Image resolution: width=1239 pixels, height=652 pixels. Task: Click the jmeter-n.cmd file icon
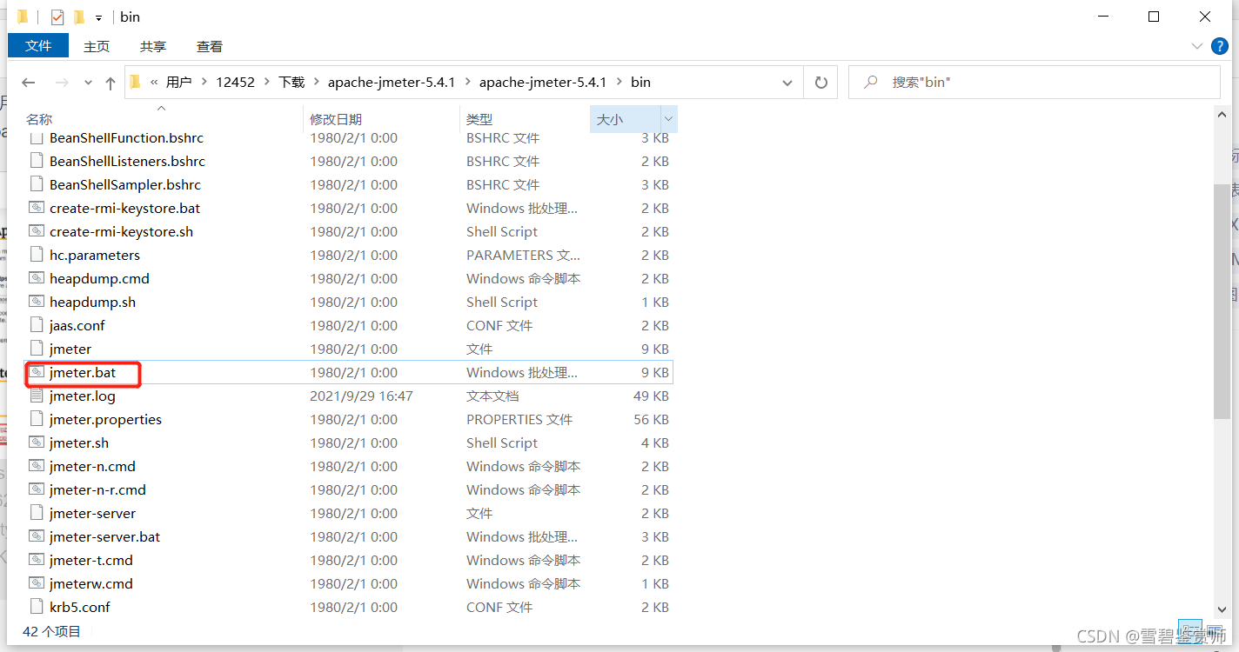pos(36,466)
